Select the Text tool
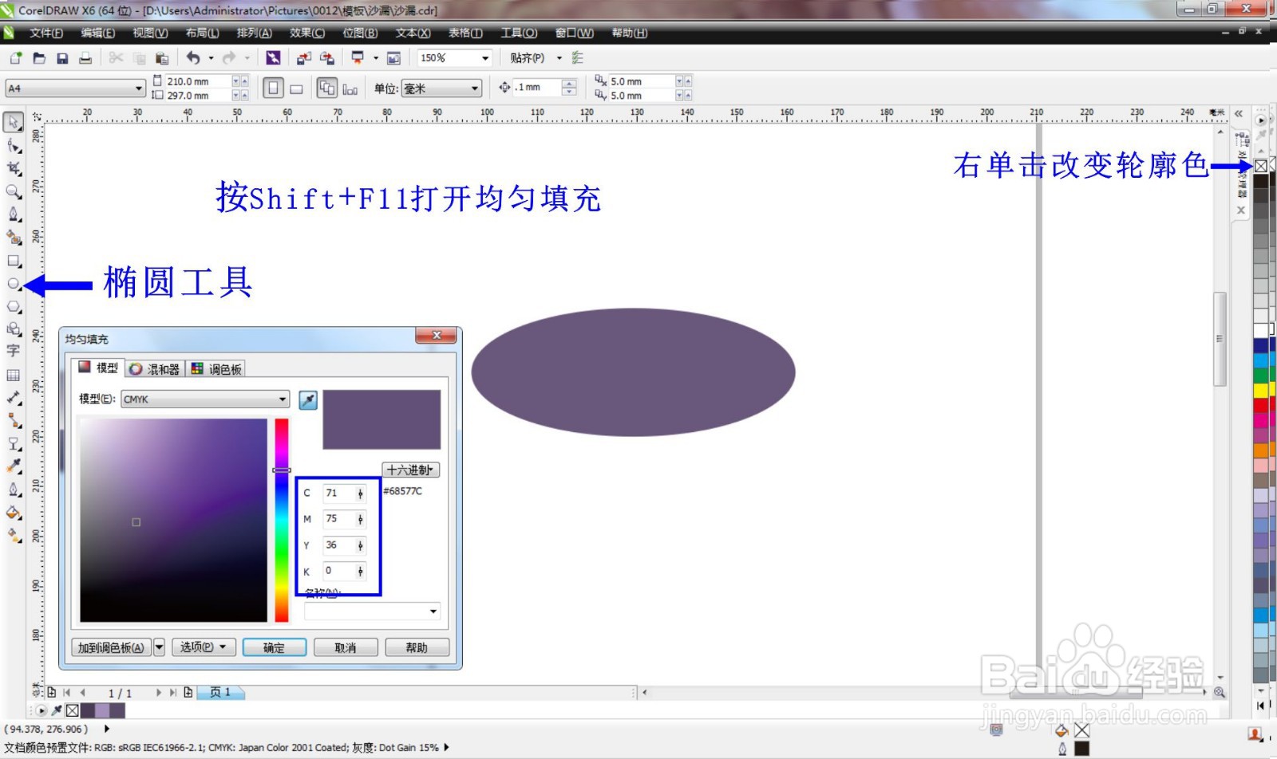Viewport: 1277px width, 759px height. click(x=13, y=351)
